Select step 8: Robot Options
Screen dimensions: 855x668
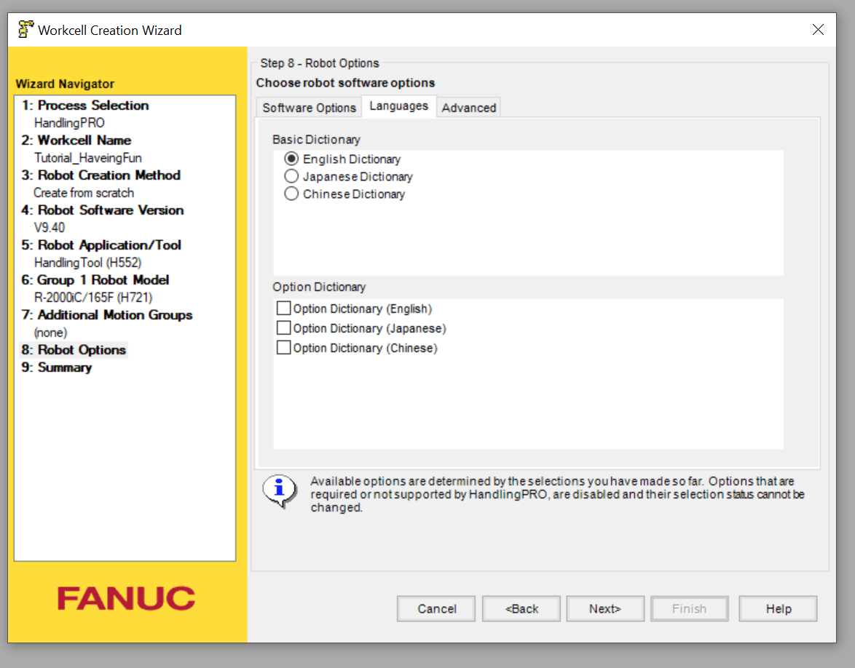[x=74, y=349]
